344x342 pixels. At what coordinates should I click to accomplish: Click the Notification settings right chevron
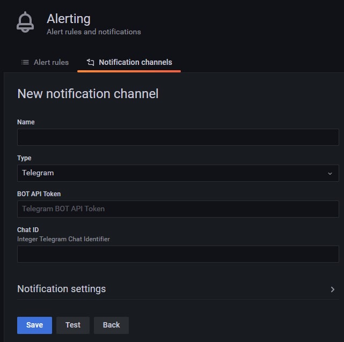pos(333,289)
